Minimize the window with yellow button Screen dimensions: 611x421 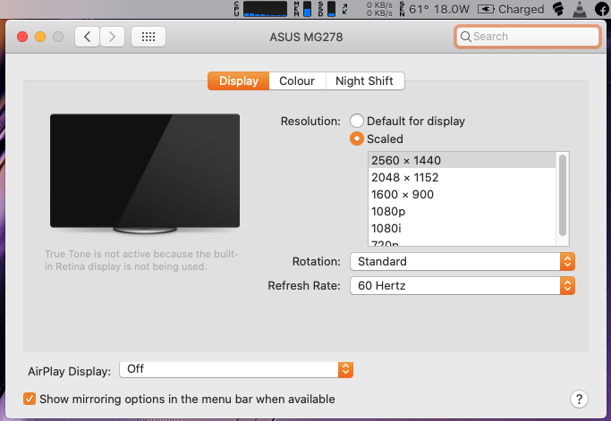pyautogui.click(x=40, y=37)
